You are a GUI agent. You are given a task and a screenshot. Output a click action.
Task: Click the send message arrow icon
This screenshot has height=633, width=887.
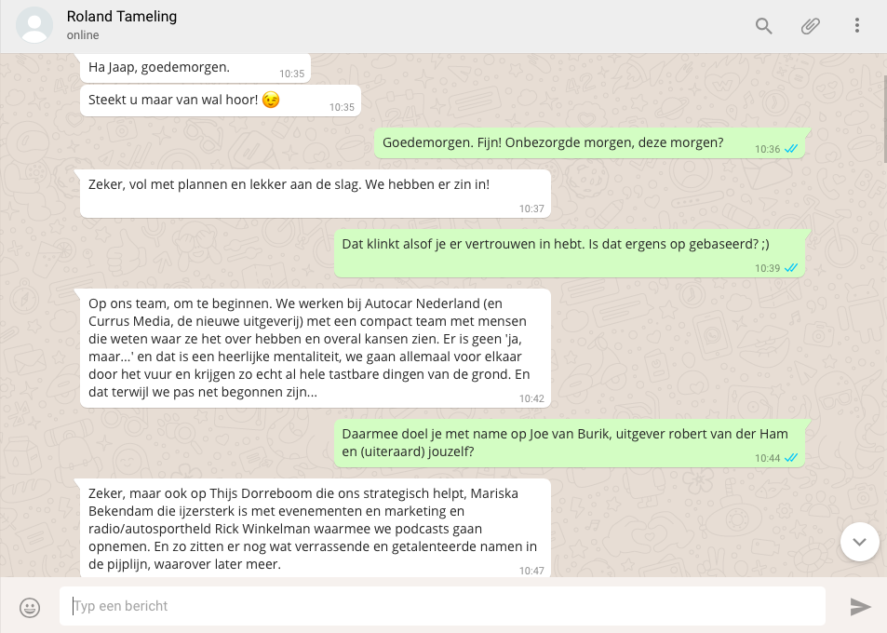tap(860, 606)
